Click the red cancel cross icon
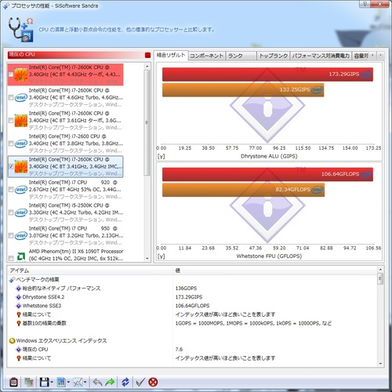This screenshot has width=392, height=392. pyautogui.click(x=153, y=383)
